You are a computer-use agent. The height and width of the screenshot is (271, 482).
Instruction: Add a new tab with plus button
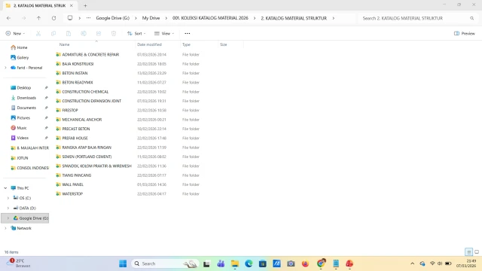(85, 5)
